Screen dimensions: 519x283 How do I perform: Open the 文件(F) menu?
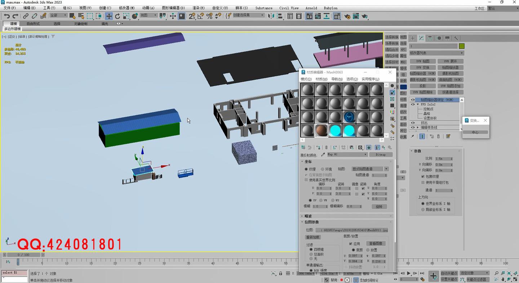coord(9,8)
